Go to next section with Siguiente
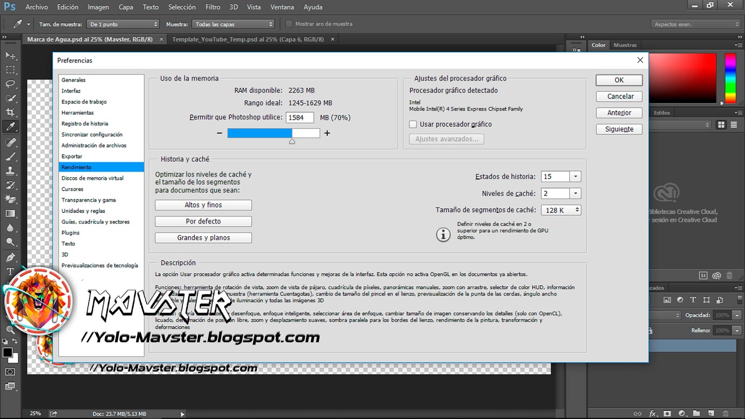 pos(619,129)
